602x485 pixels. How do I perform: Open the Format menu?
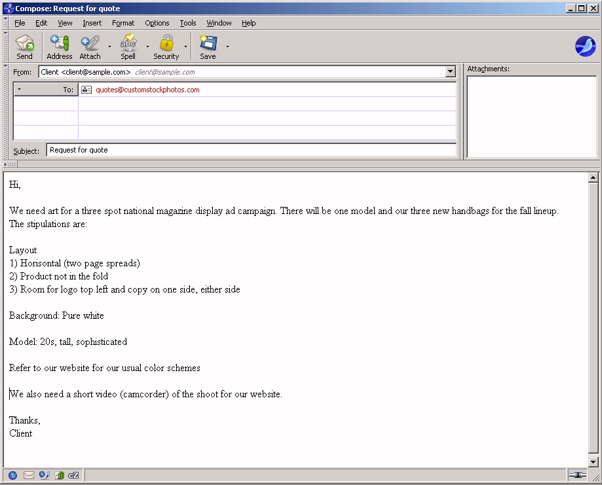tap(123, 23)
